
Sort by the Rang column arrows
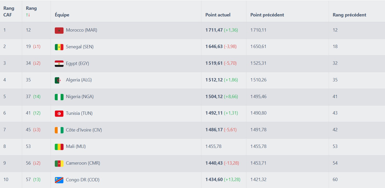click(x=28, y=15)
